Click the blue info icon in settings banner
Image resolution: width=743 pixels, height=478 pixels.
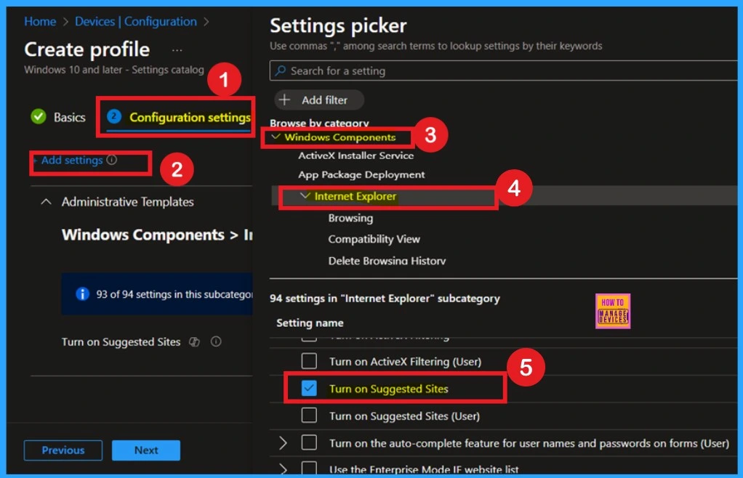[82, 294]
